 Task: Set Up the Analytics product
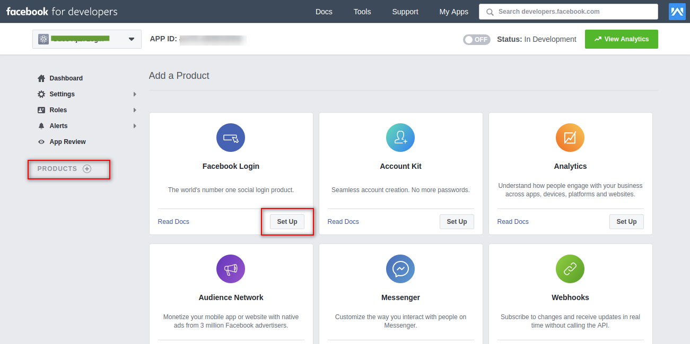click(x=626, y=222)
